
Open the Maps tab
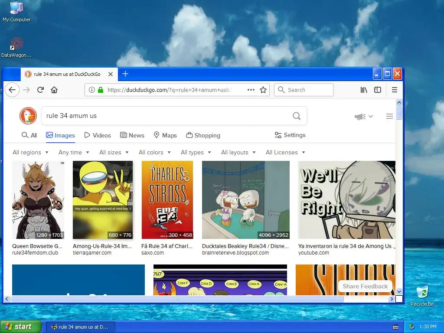coord(165,135)
